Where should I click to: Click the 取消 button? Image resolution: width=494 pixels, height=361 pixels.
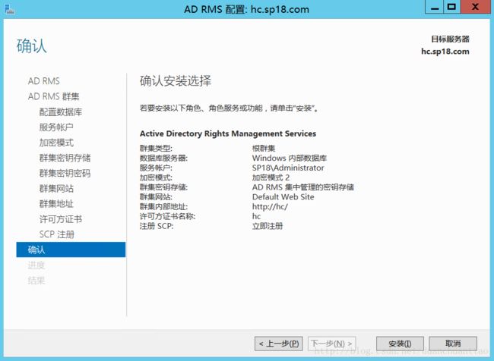pyautogui.click(x=453, y=344)
